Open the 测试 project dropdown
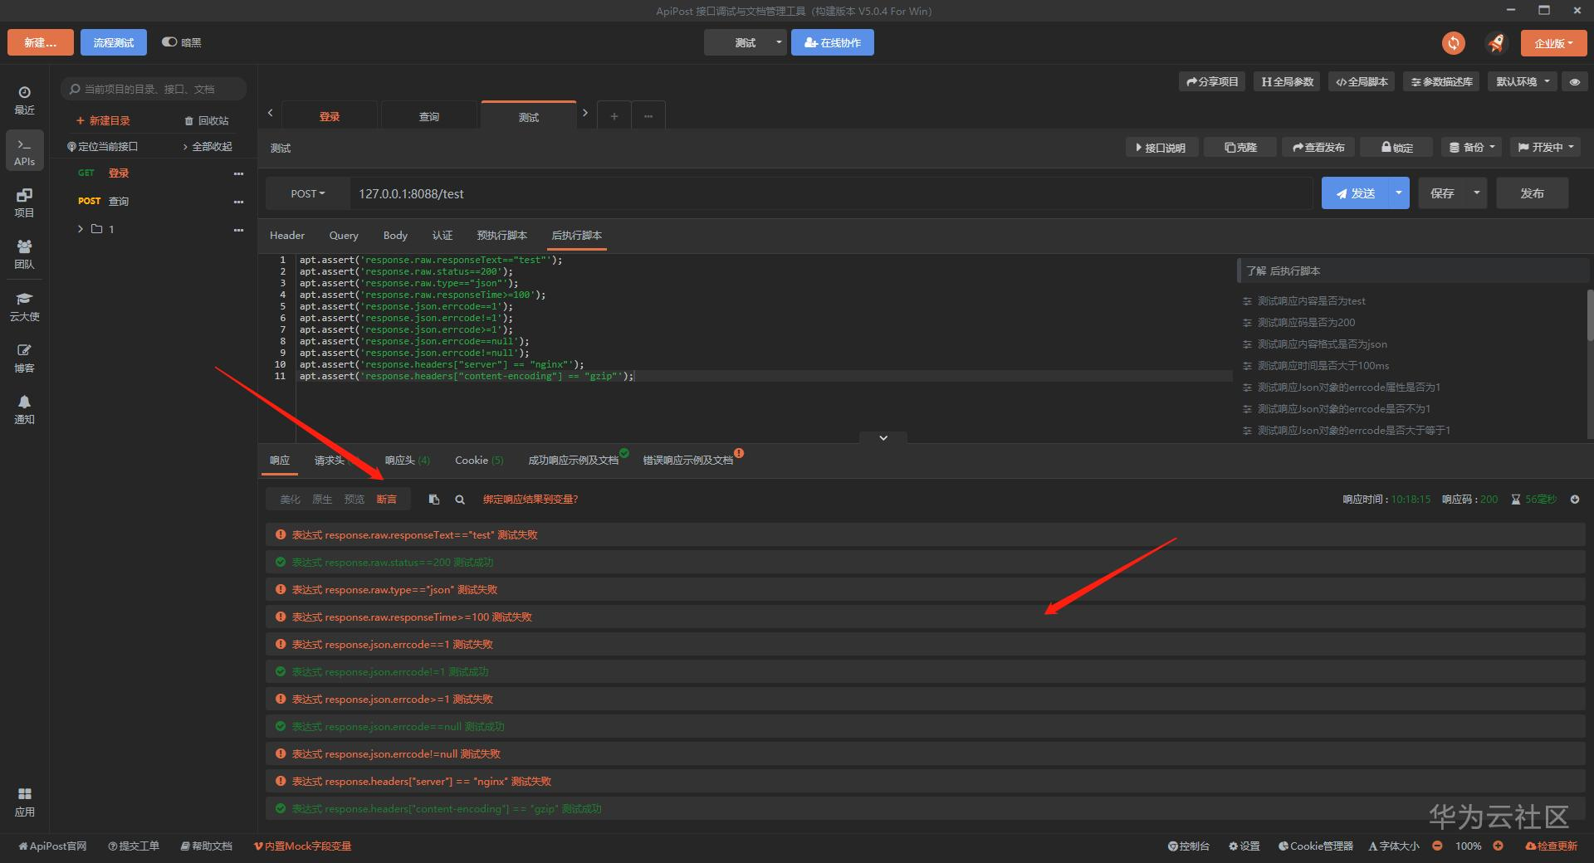This screenshot has width=1594, height=863. [x=746, y=43]
